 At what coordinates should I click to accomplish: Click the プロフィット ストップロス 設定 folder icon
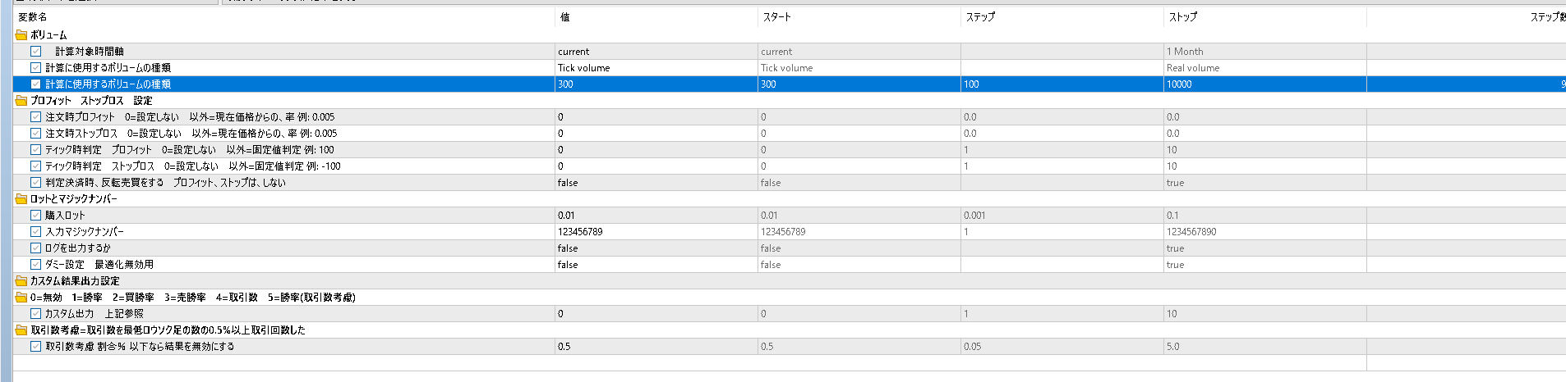(21, 101)
